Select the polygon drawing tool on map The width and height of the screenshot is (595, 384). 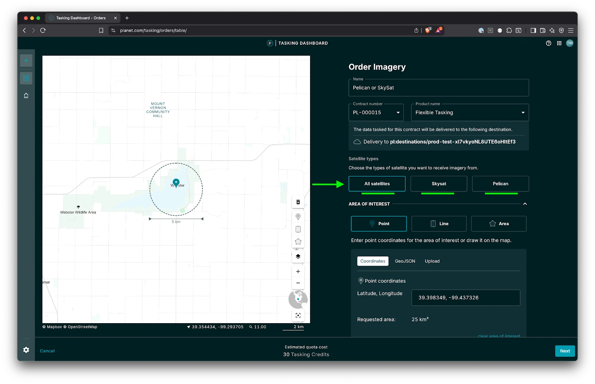tap(298, 242)
